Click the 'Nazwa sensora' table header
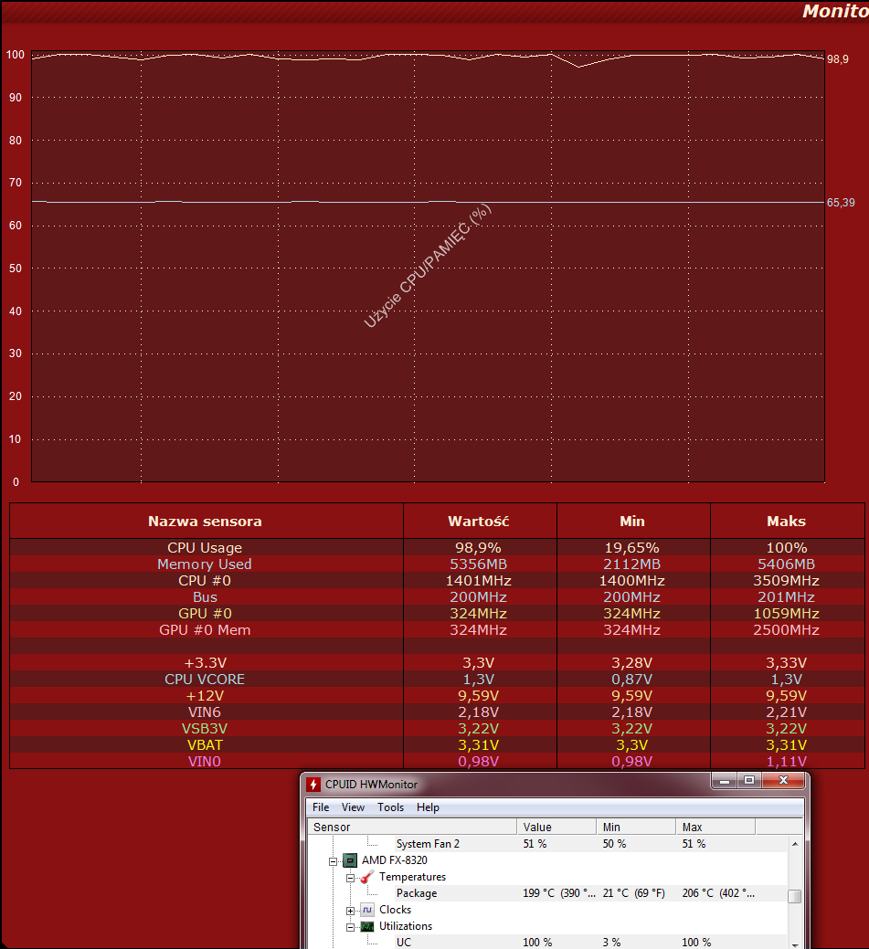 pos(206,522)
